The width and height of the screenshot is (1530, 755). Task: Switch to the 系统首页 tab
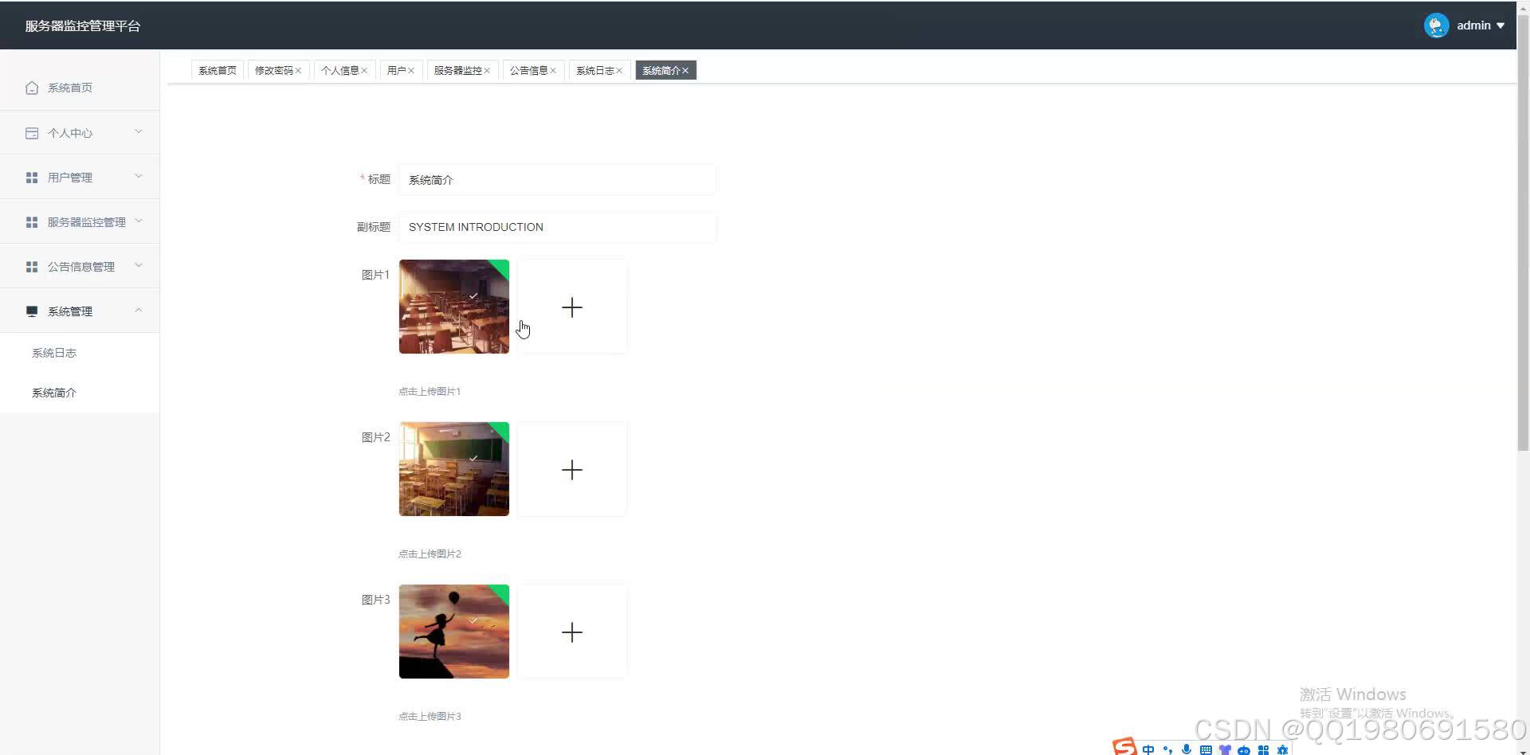coord(218,71)
